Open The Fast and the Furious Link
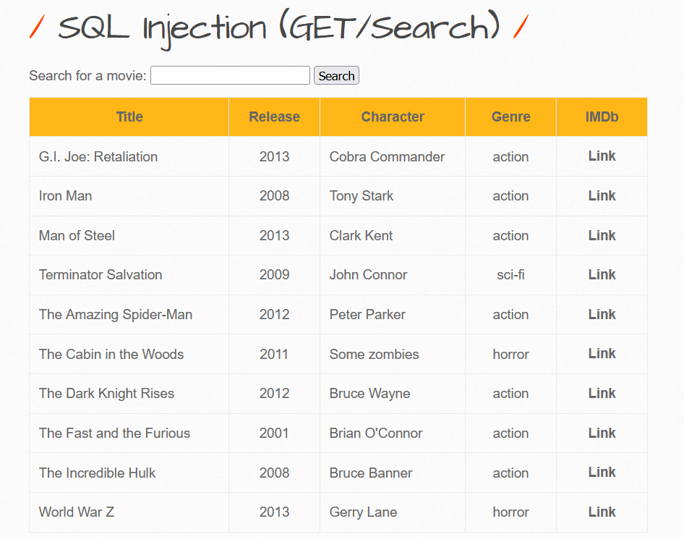 pos(602,433)
